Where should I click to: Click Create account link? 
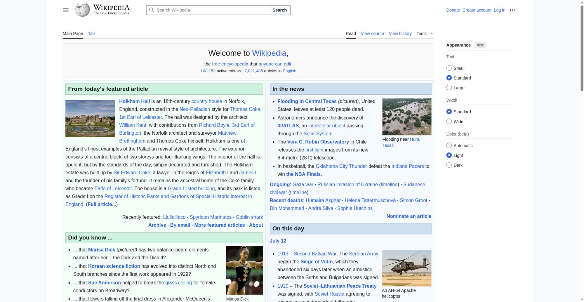[x=477, y=10]
